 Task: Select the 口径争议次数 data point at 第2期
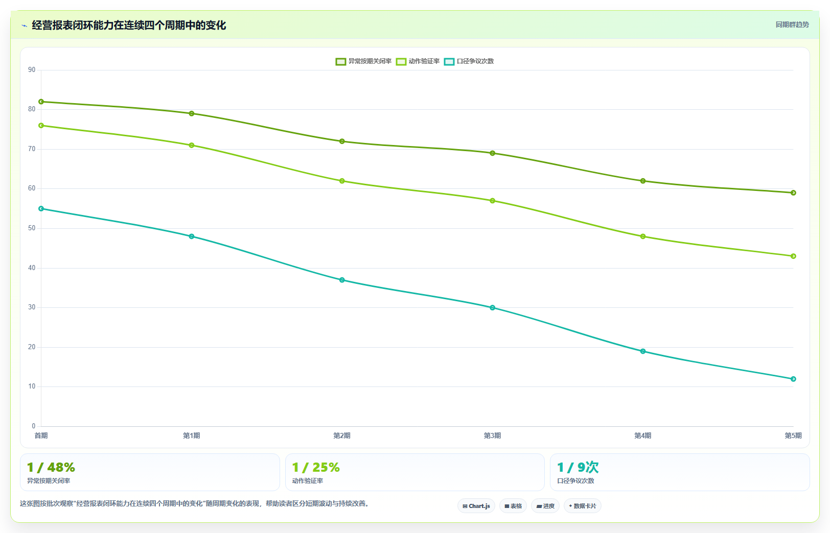tap(342, 280)
